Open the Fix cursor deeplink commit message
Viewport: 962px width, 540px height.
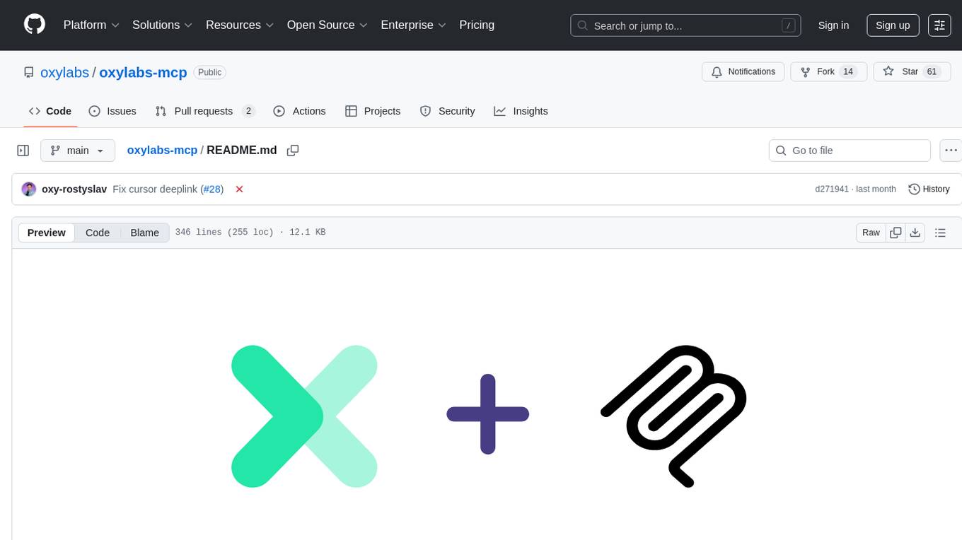[x=155, y=189]
